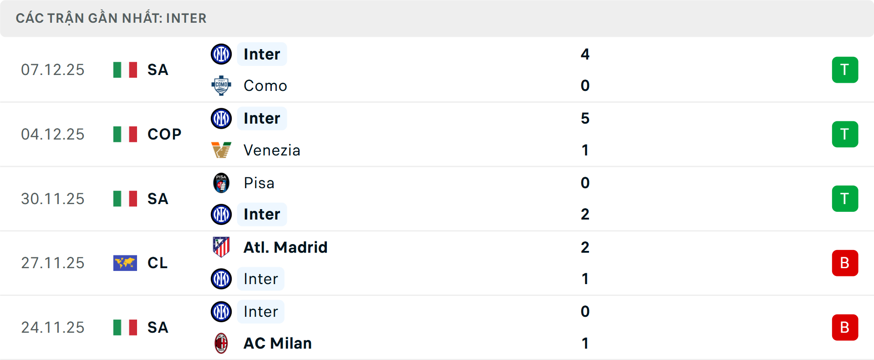Select the SA competition label for 30.11.25
This screenshot has height=360, width=874.
[x=157, y=199]
